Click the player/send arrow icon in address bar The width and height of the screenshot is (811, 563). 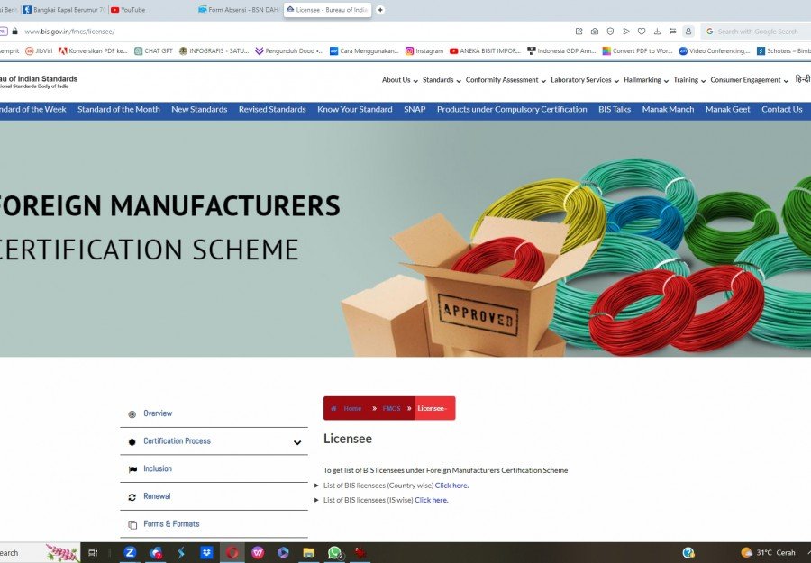626,32
